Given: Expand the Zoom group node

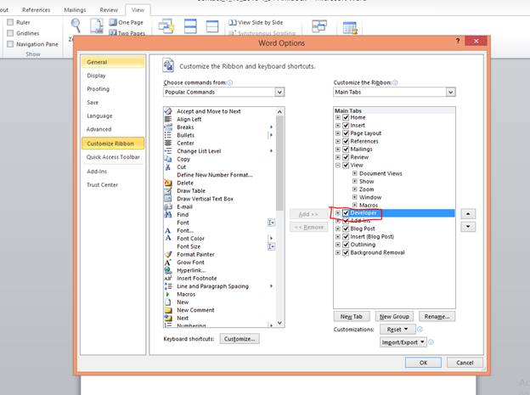Looking at the screenshot, I should [354, 189].
